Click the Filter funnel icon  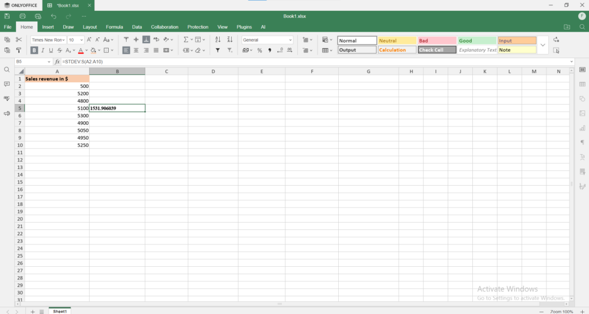[x=218, y=50]
